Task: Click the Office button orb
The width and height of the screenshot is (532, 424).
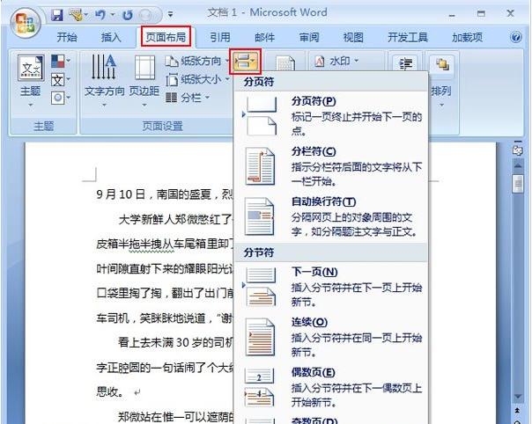Action: tap(26, 22)
